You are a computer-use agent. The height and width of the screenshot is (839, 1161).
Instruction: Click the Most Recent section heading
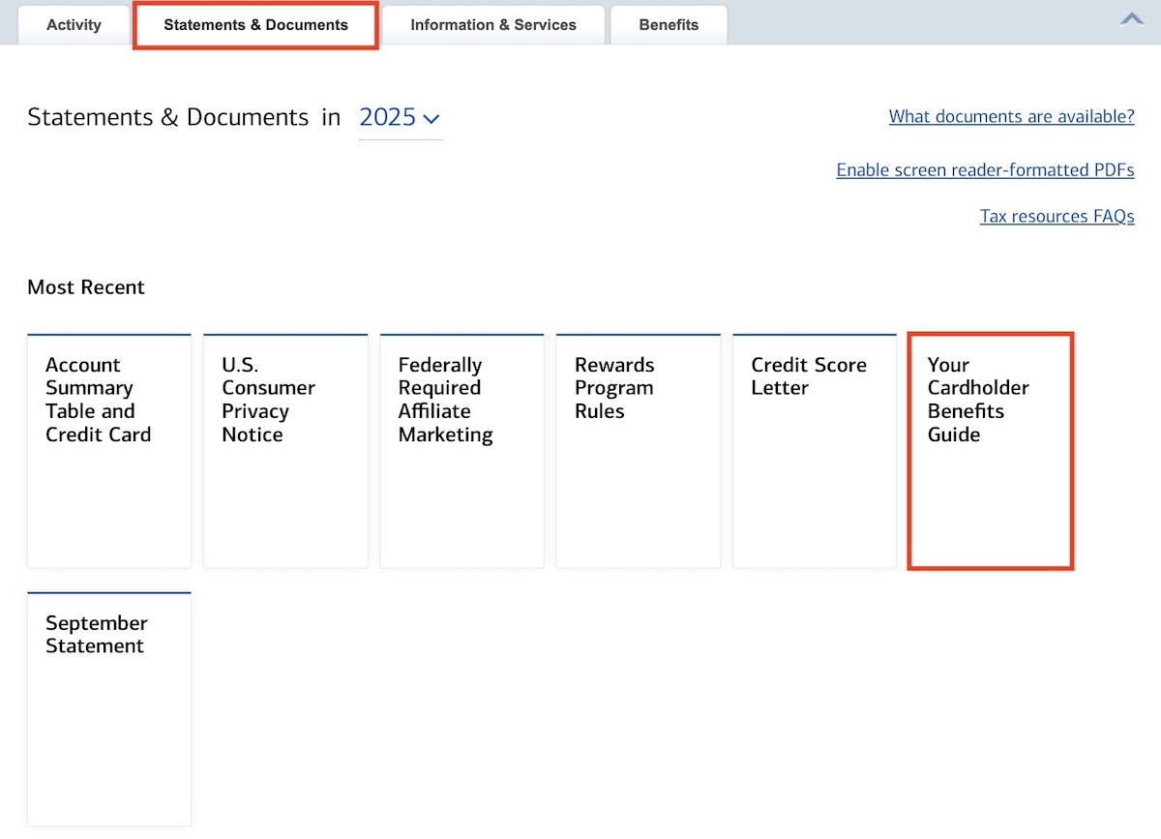click(x=86, y=287)
